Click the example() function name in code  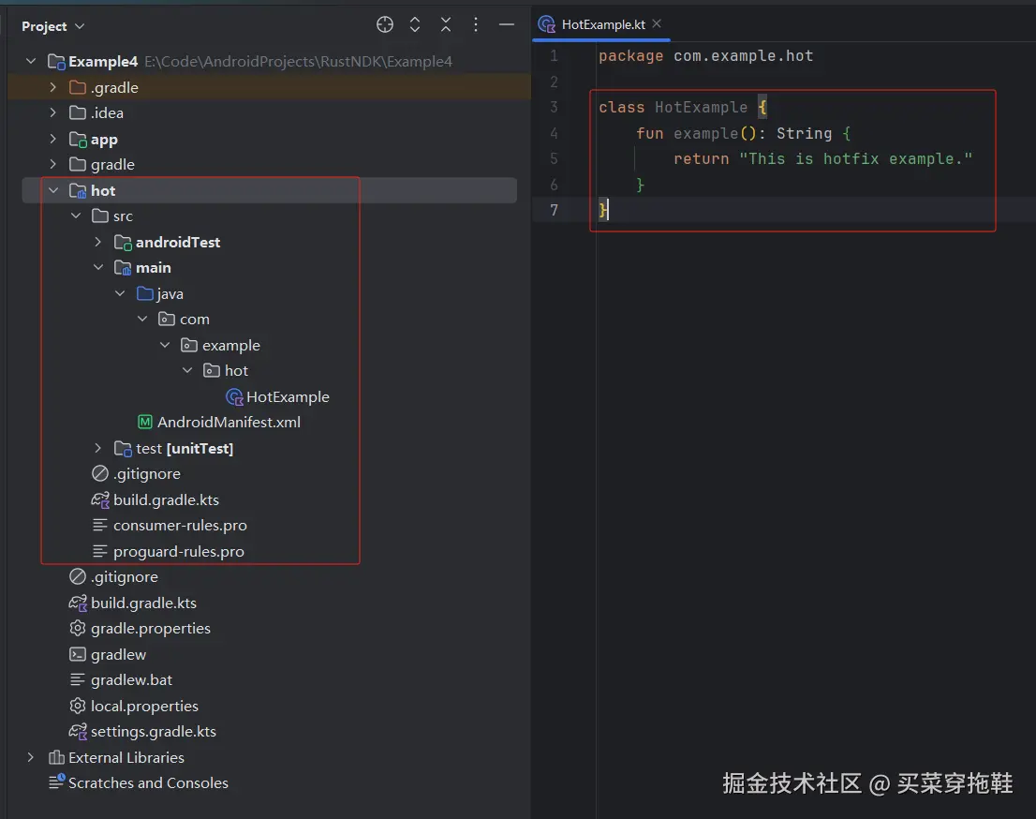click(705, 133)
